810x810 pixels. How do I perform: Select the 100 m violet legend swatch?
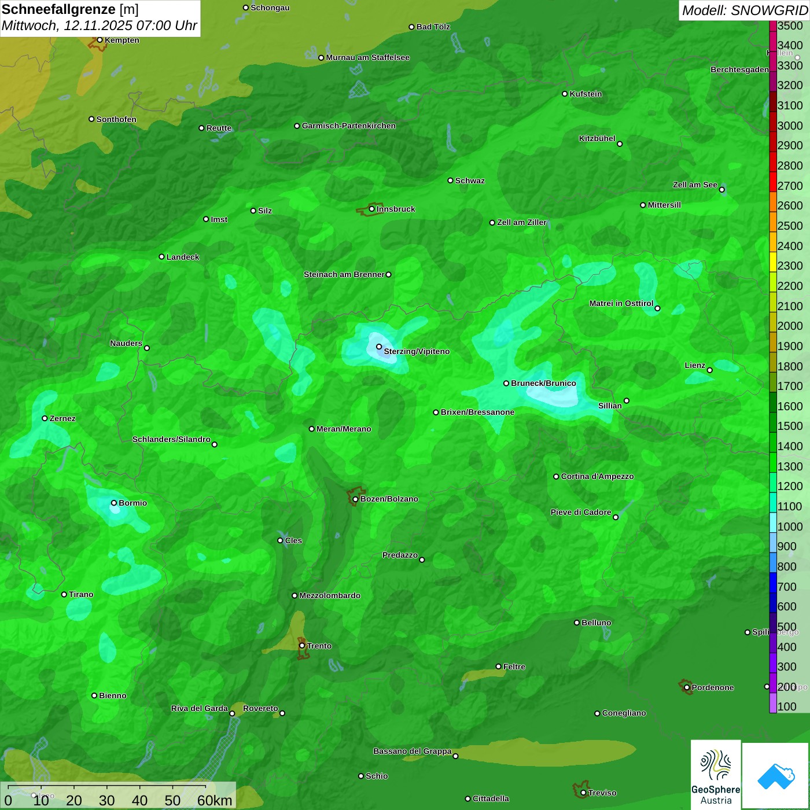pos(773,703)
